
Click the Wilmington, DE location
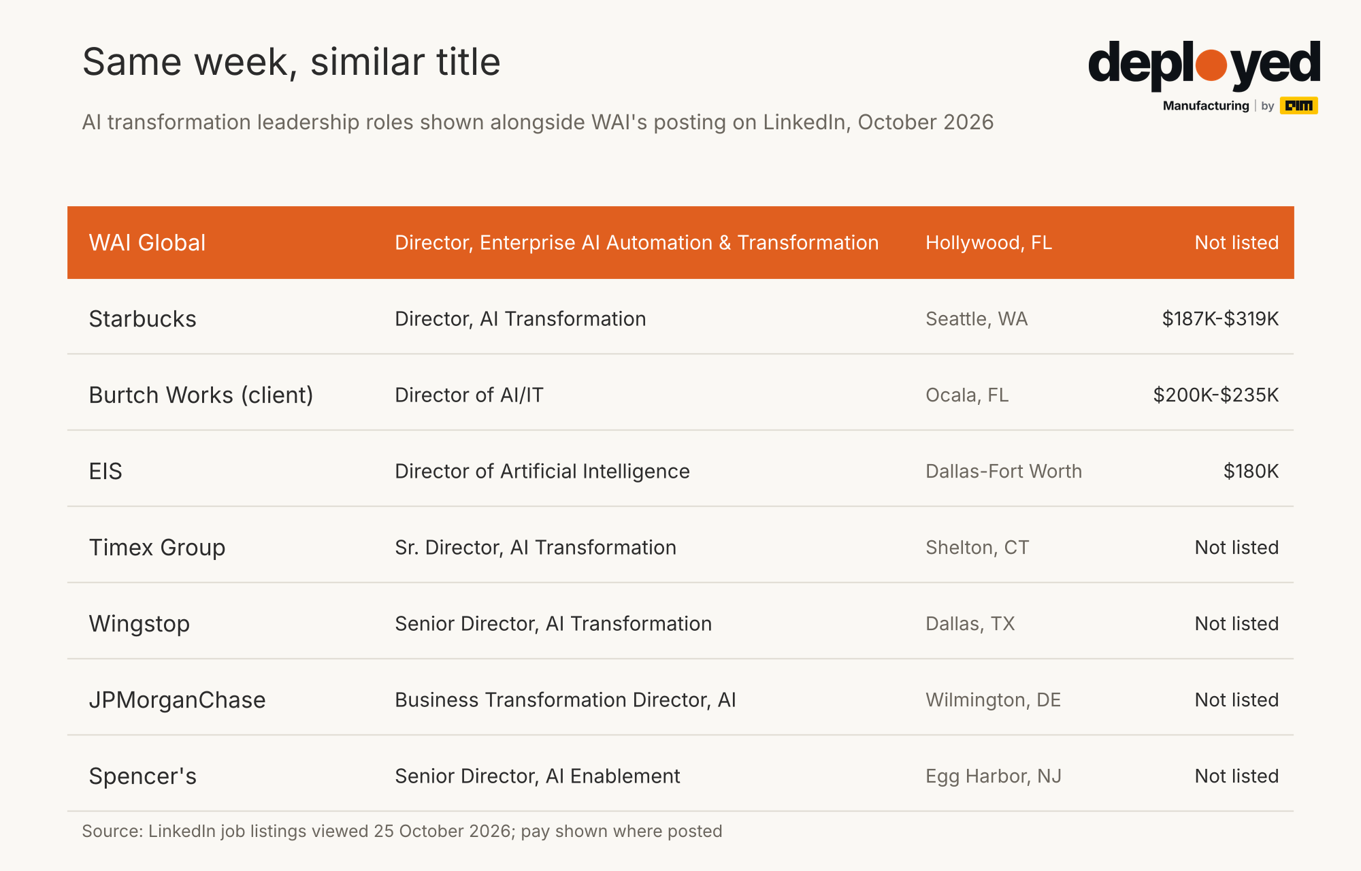coord(993,700)
